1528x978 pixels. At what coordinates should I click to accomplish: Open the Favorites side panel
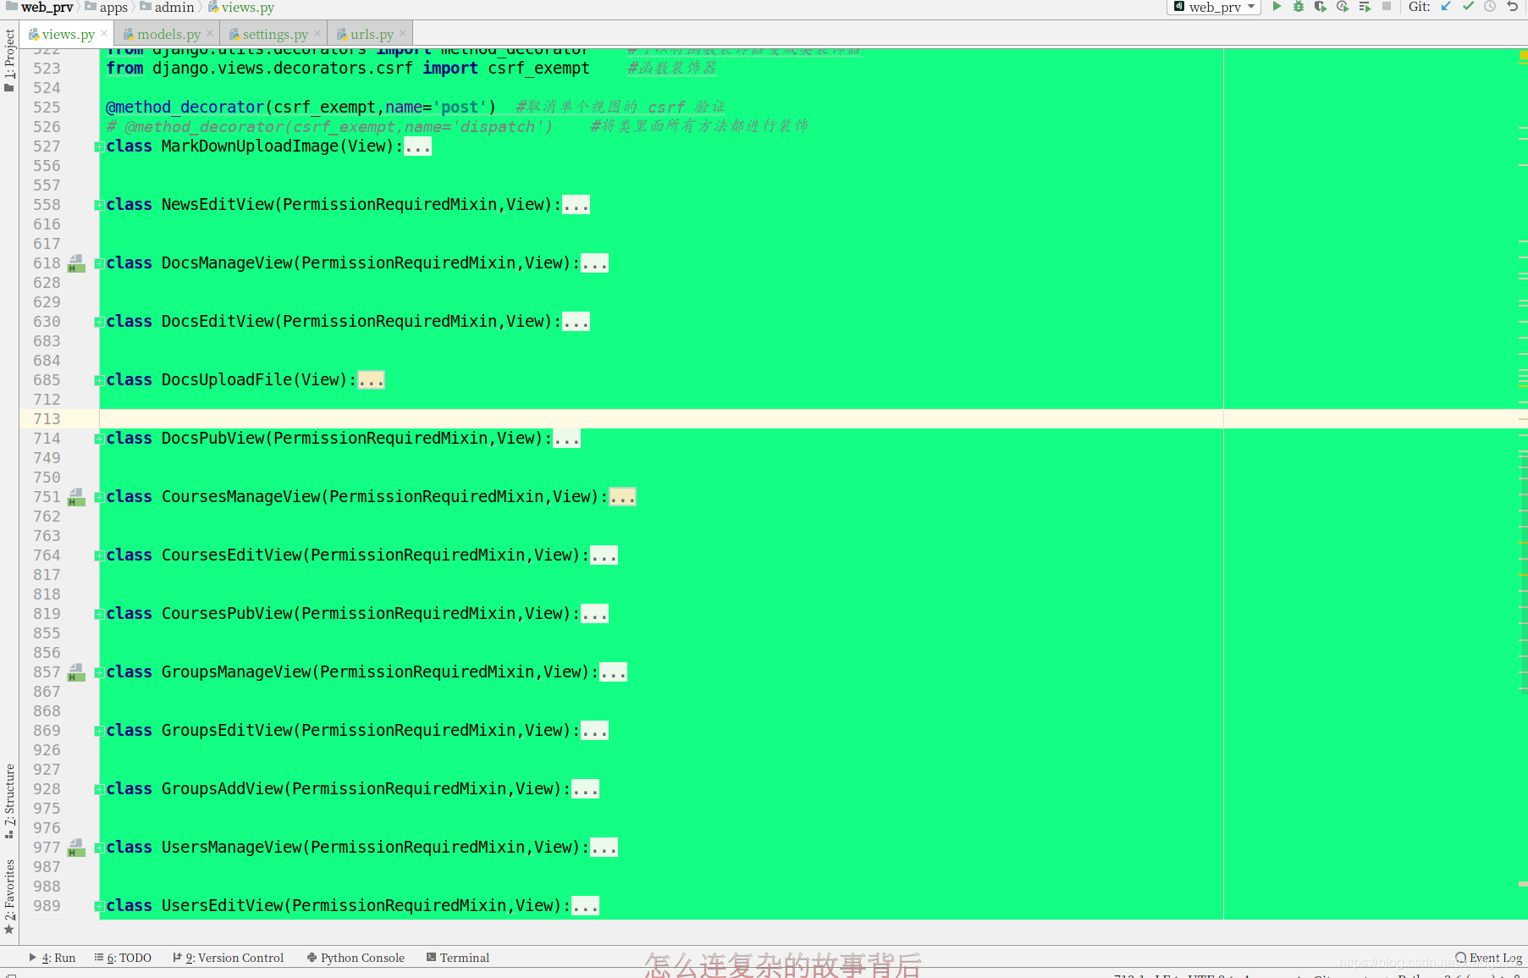click(x=9, y=896)
